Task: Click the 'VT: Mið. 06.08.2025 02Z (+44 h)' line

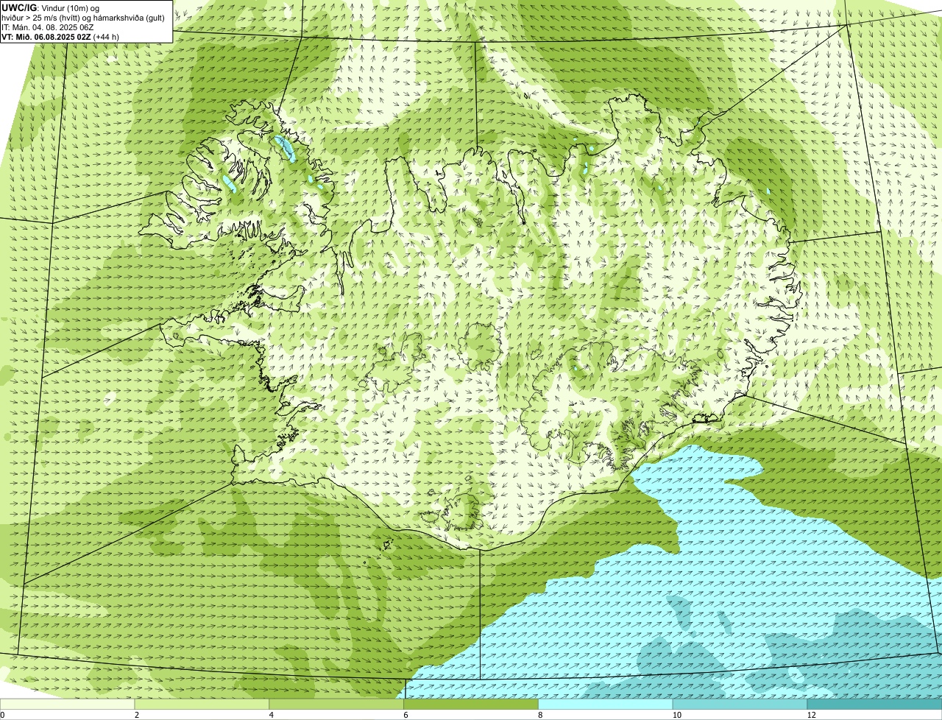Action: (x=60, y=37)
